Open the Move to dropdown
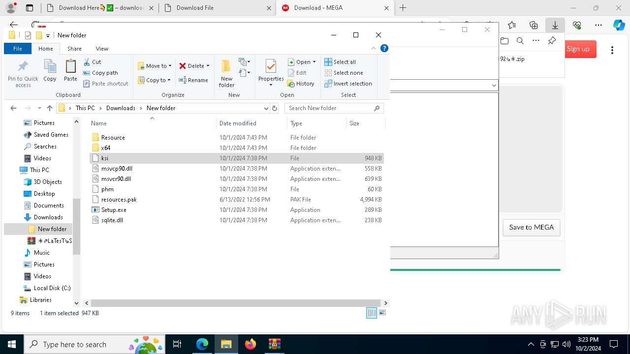The width and height of the screenshot is (630, 354). [x=155, y=66]
